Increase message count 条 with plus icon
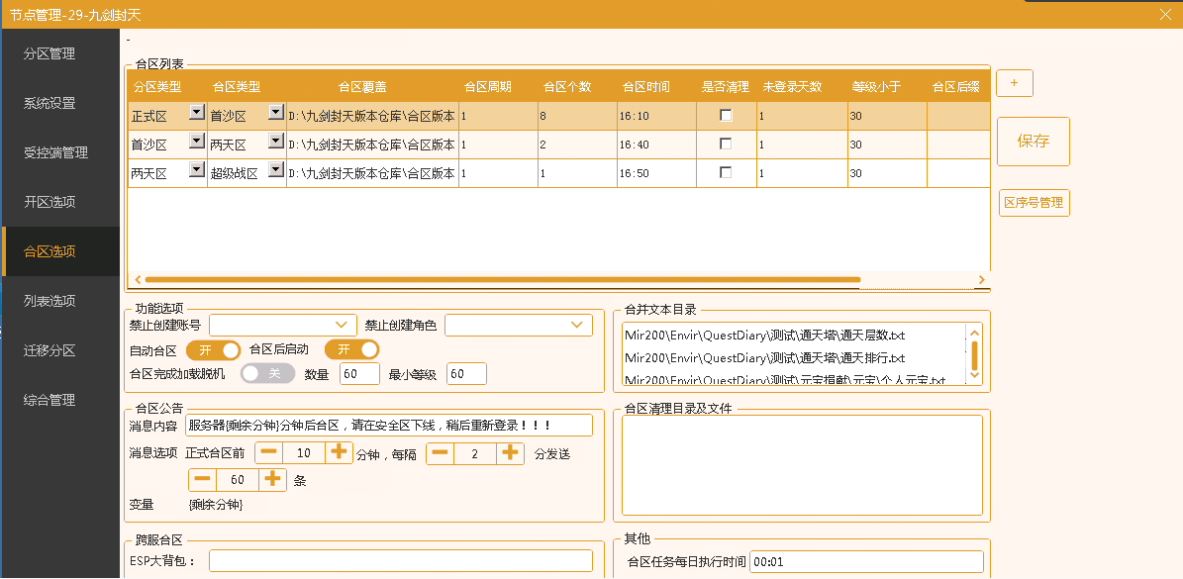 point(273,479)
